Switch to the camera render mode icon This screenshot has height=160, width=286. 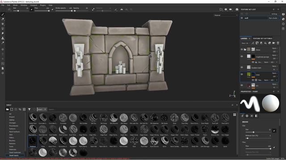(231, 9)
